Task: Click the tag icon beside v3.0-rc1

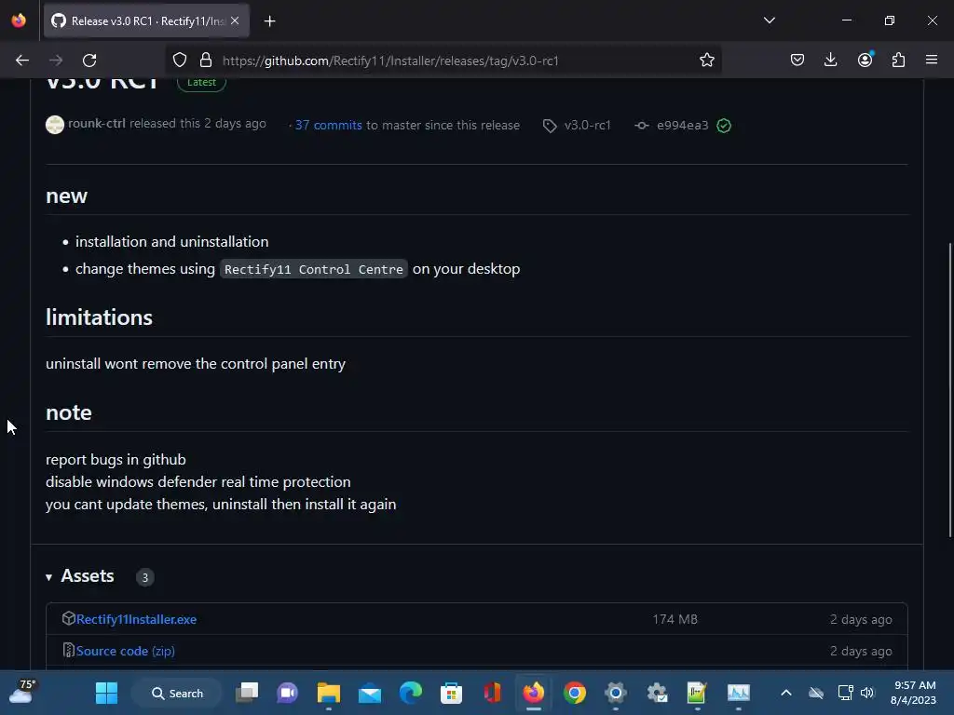Action: pyautogui.click(x=550, y=126)
